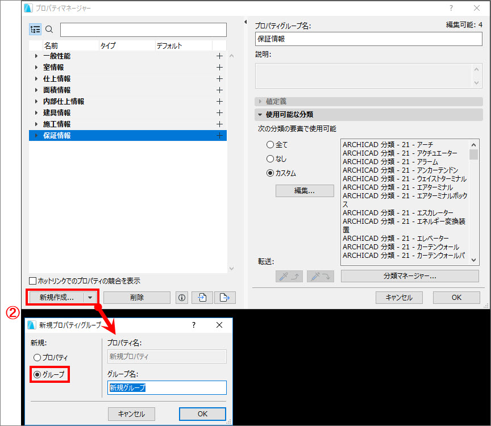Screen dimensions: 491x426
Task: Expand the 値定義 section
Action: point(260,102)
